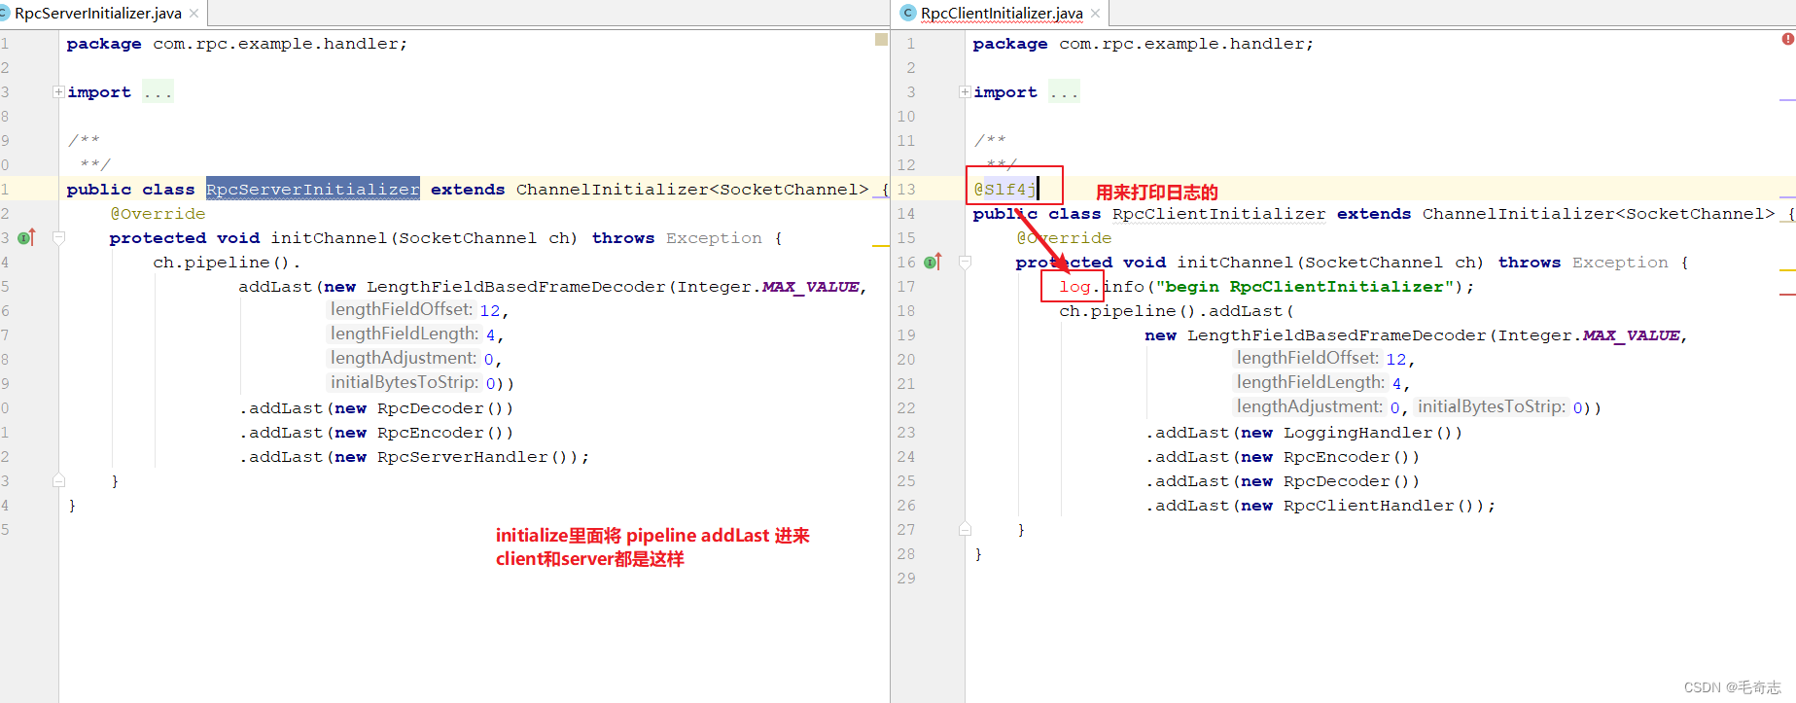
Task: Click the Java class icon on RpcClientInitializer tab
Action: (x=908, y=13)
